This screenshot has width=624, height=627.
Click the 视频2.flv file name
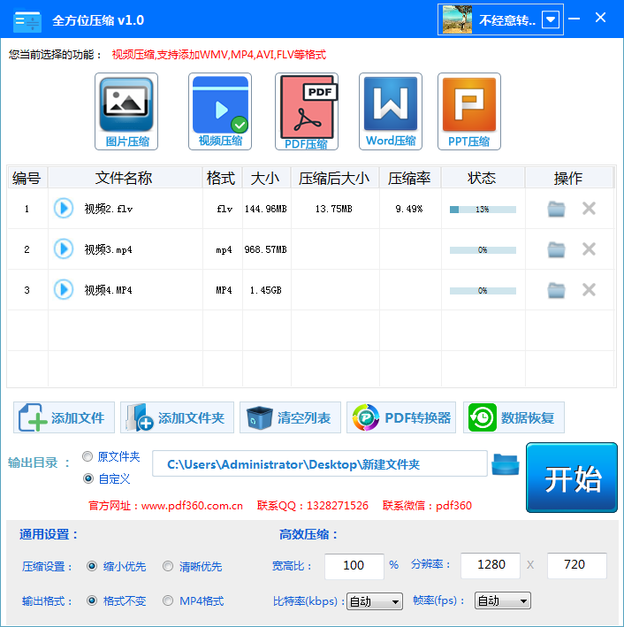coord(109,209)
